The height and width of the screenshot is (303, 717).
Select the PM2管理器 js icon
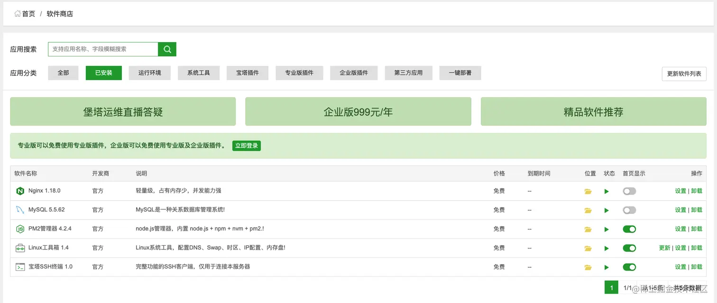coord(20,229)
